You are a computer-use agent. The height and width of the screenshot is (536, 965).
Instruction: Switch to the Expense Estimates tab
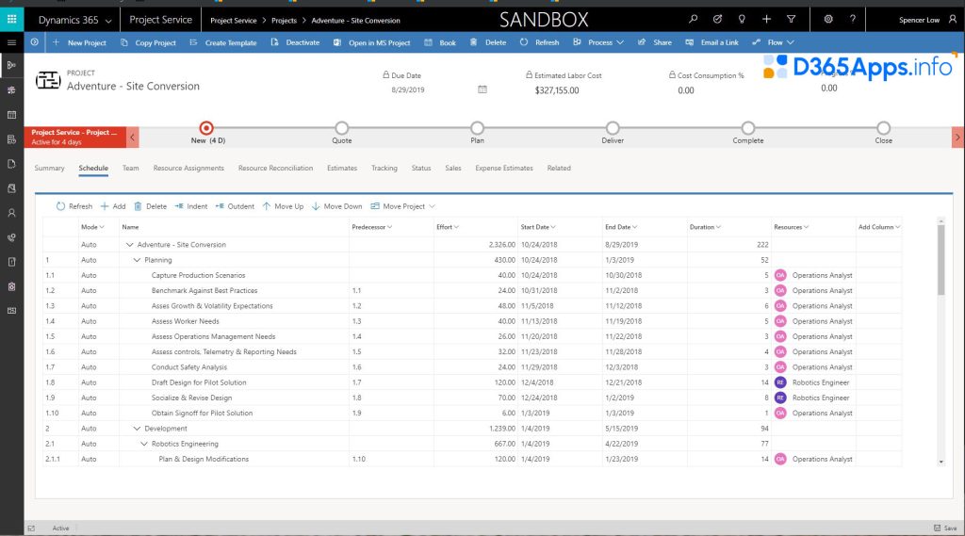point(504,168)
